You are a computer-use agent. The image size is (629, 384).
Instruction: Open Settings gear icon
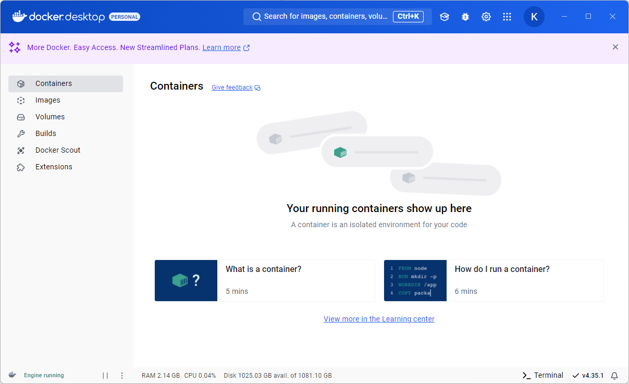486,17
